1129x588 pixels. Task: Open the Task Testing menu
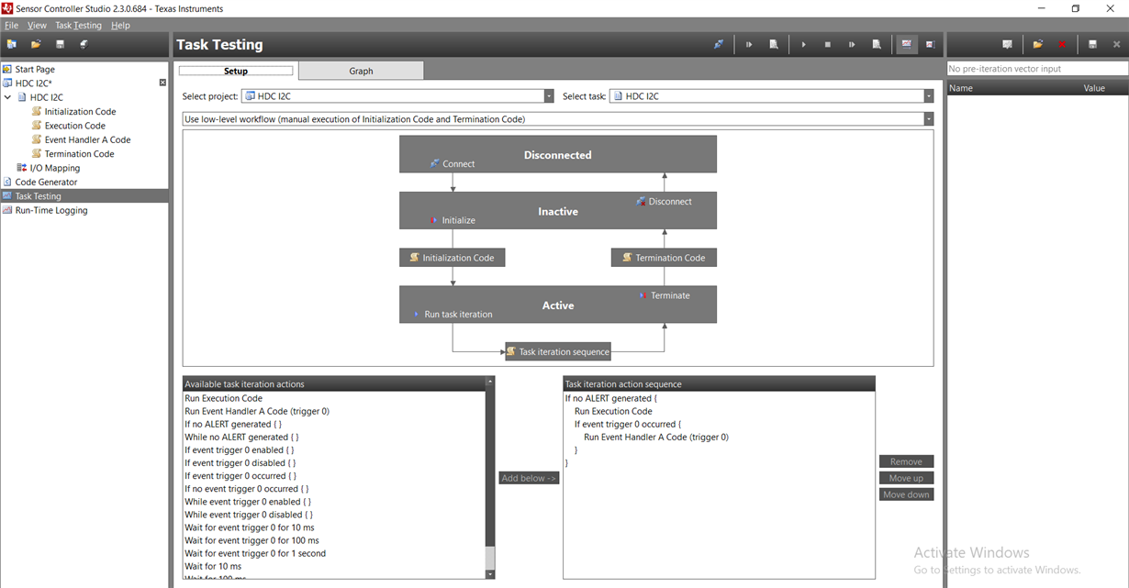tap(79, 26)
